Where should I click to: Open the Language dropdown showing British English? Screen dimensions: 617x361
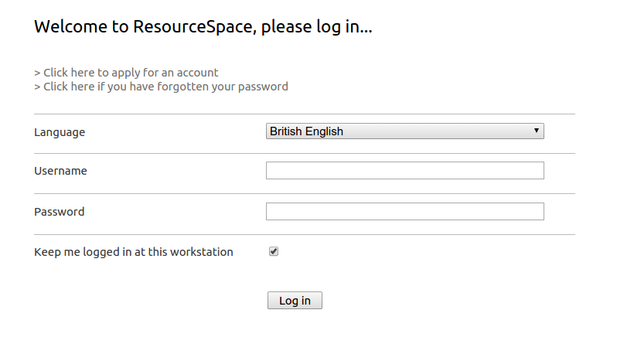[405, 131]
